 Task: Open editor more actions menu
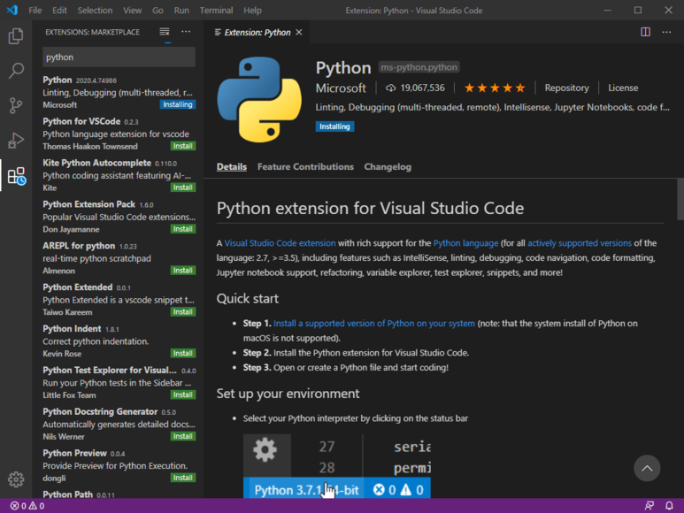[x=666, y=32]
